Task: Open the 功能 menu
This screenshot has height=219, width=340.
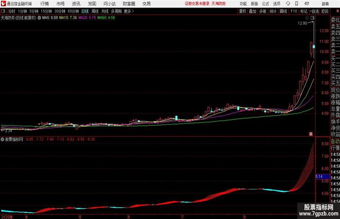Action: (243, 4)
